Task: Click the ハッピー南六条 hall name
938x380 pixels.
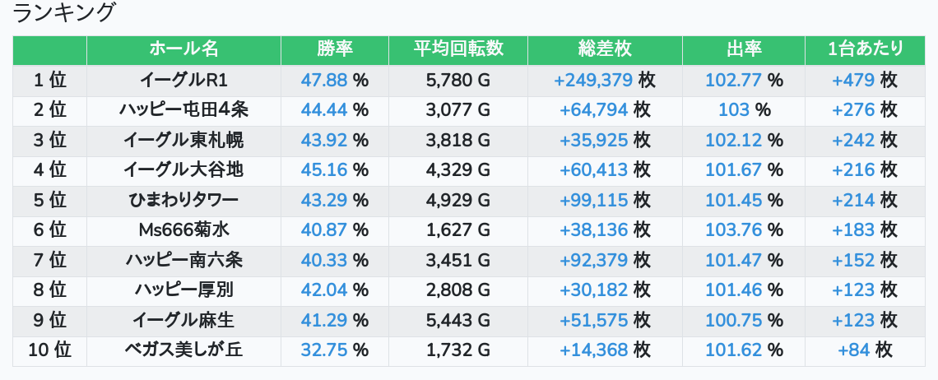Action: (183, 261)
